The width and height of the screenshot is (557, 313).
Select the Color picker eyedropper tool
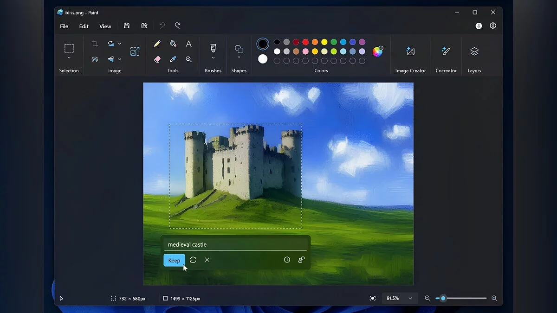(x=173, y=59)
